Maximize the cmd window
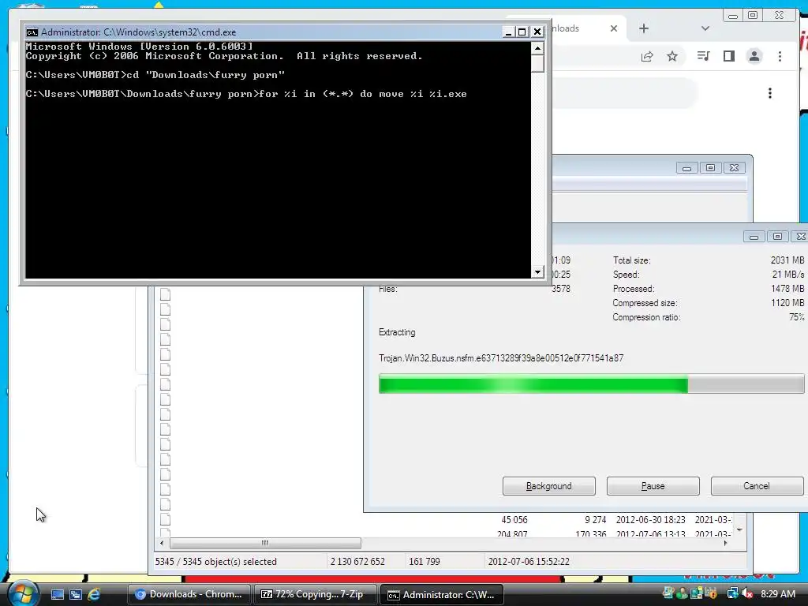Image resolution: width=808 pixels, height=606 pixels. pos(522,32)
